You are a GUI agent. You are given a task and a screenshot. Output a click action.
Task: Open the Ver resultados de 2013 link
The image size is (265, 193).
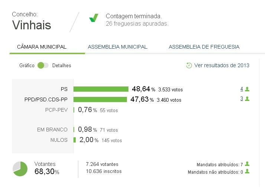coord(222,65)
